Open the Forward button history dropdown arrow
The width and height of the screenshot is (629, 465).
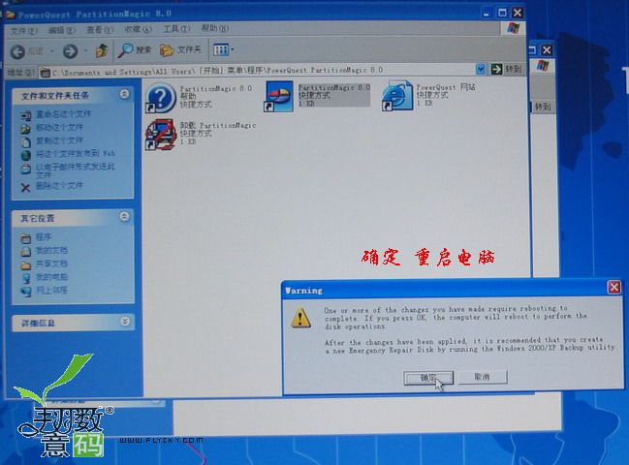85,51
